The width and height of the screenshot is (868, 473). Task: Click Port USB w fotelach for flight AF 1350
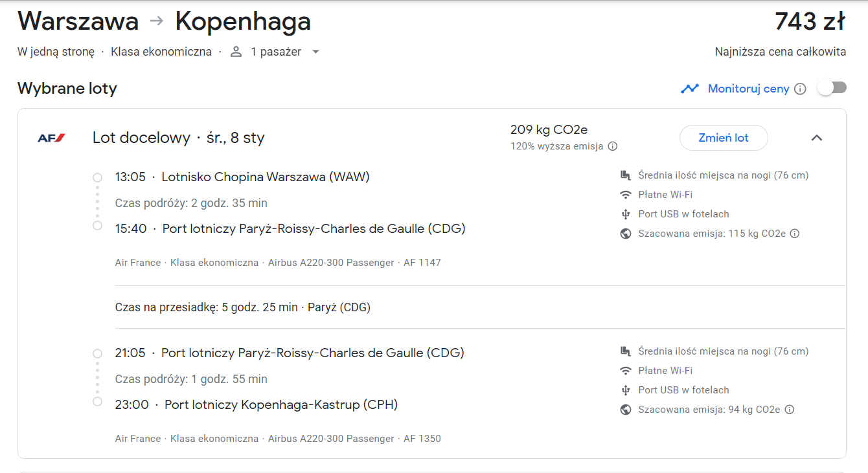coord(683,390)
